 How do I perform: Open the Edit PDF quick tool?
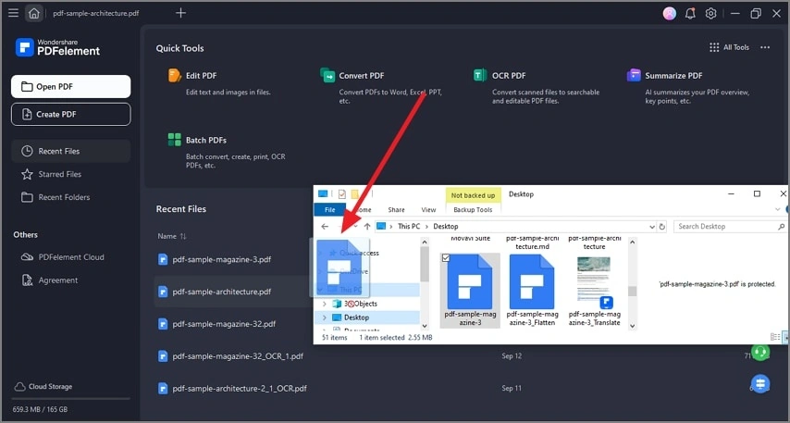click(x=201, y=75)
